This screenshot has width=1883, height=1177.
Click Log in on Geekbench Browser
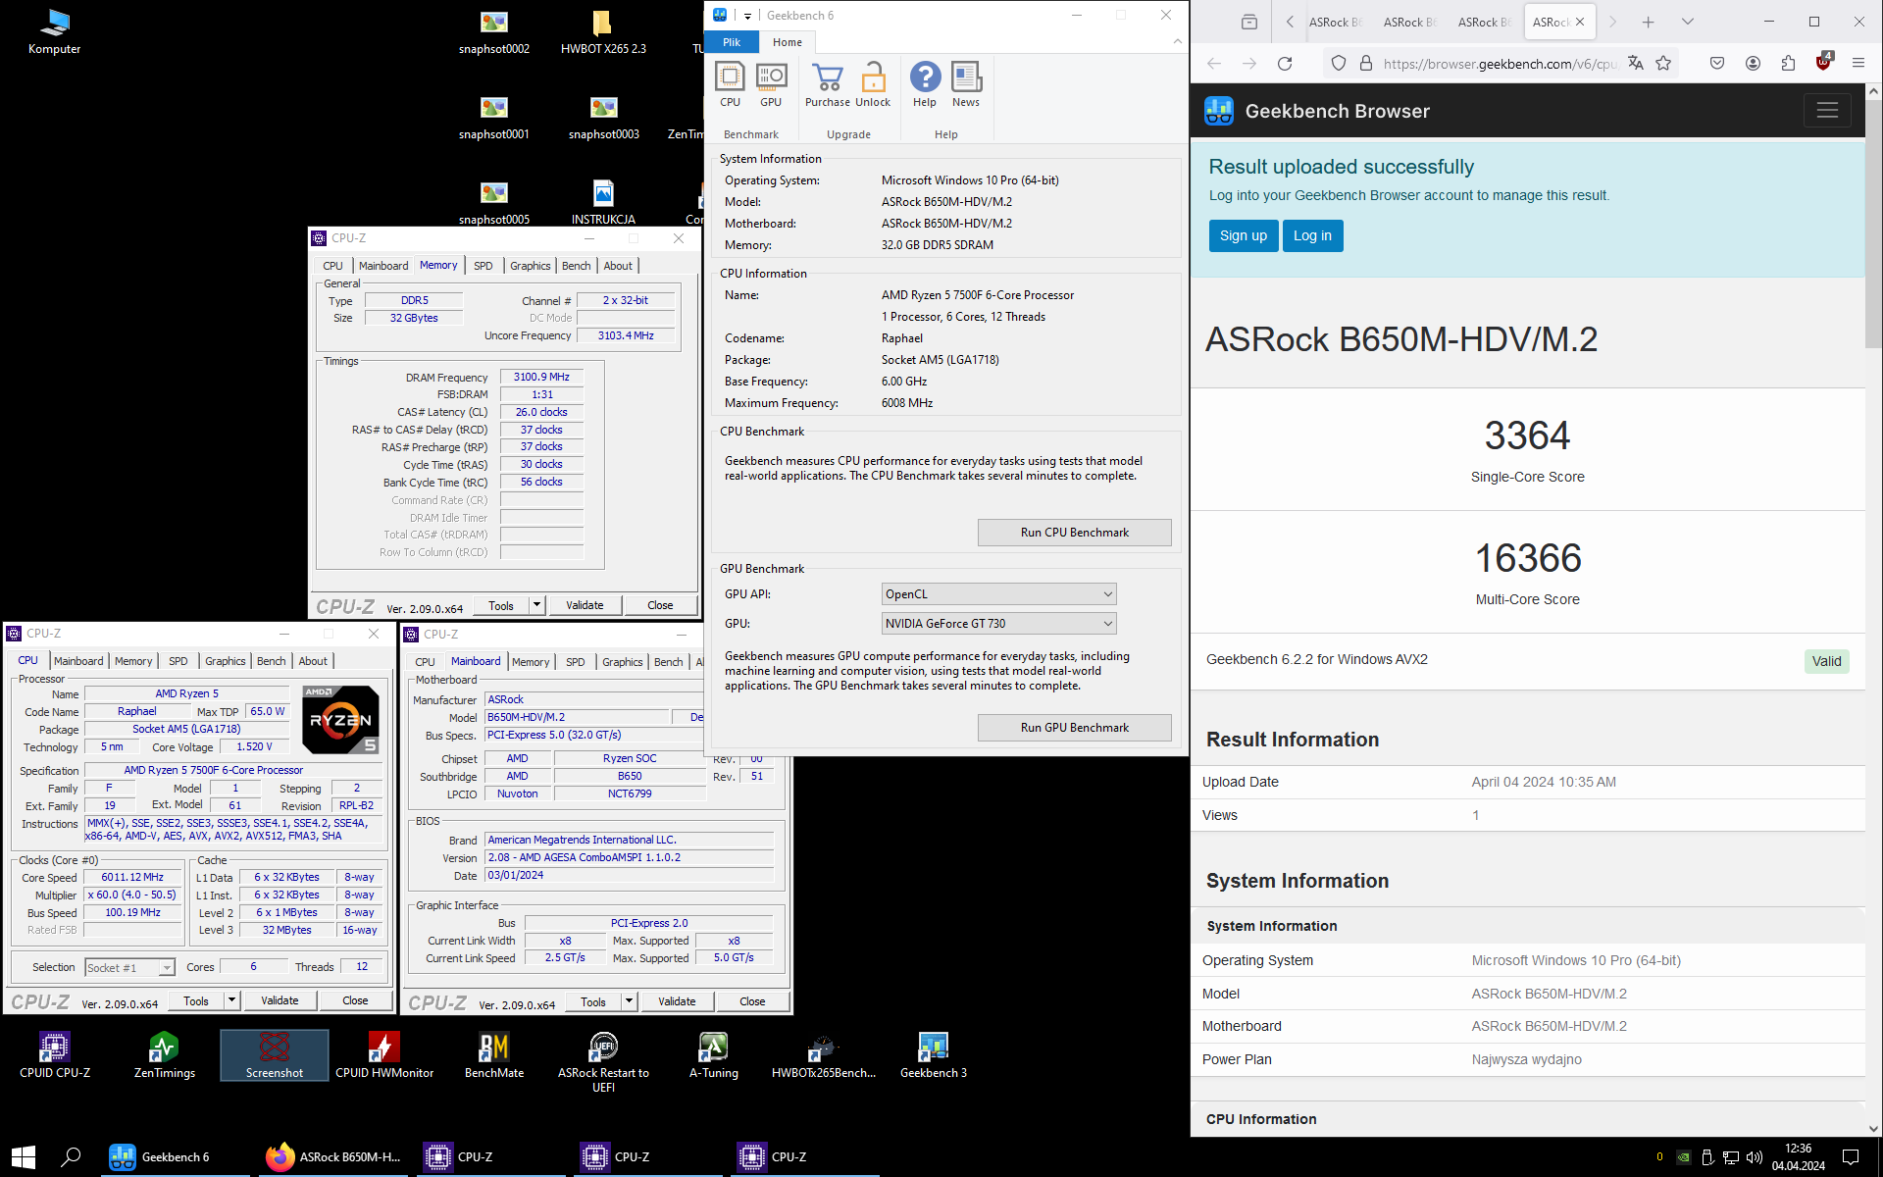[1312, 235]
